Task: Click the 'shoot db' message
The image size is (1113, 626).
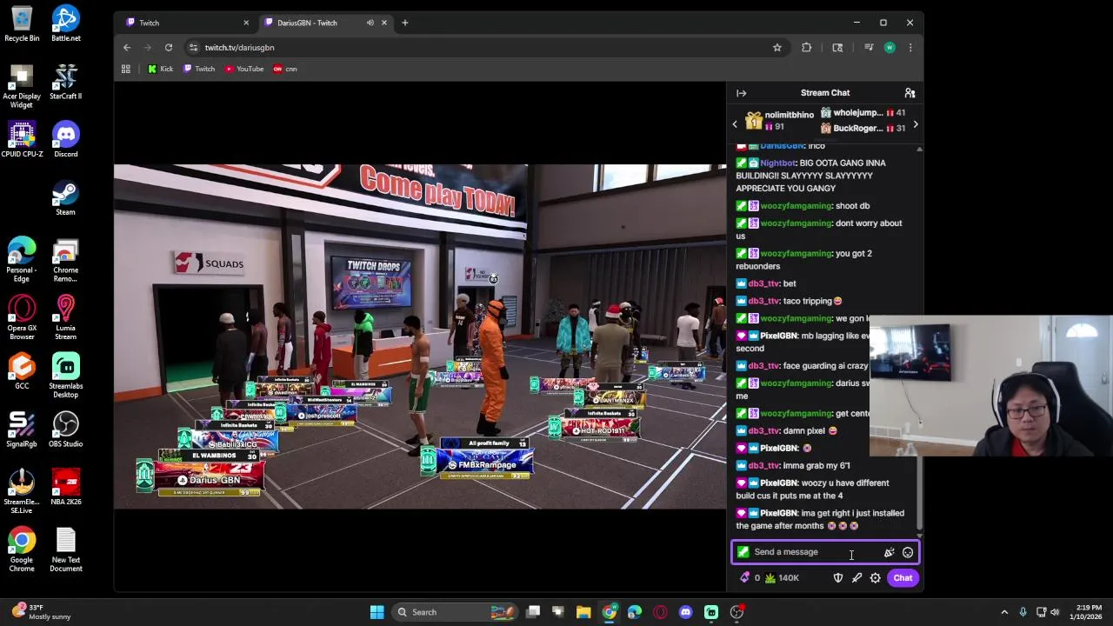Action: 852,206
